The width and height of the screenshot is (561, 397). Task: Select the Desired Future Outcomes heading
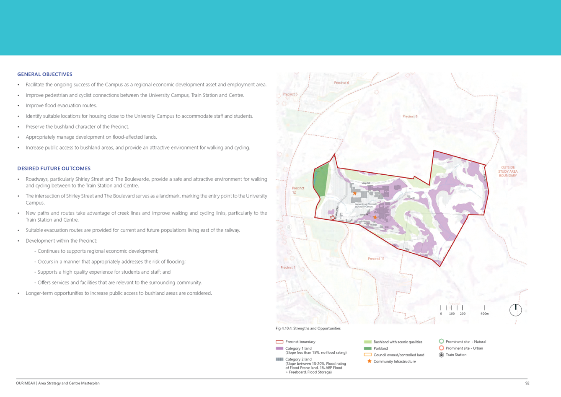54,169
